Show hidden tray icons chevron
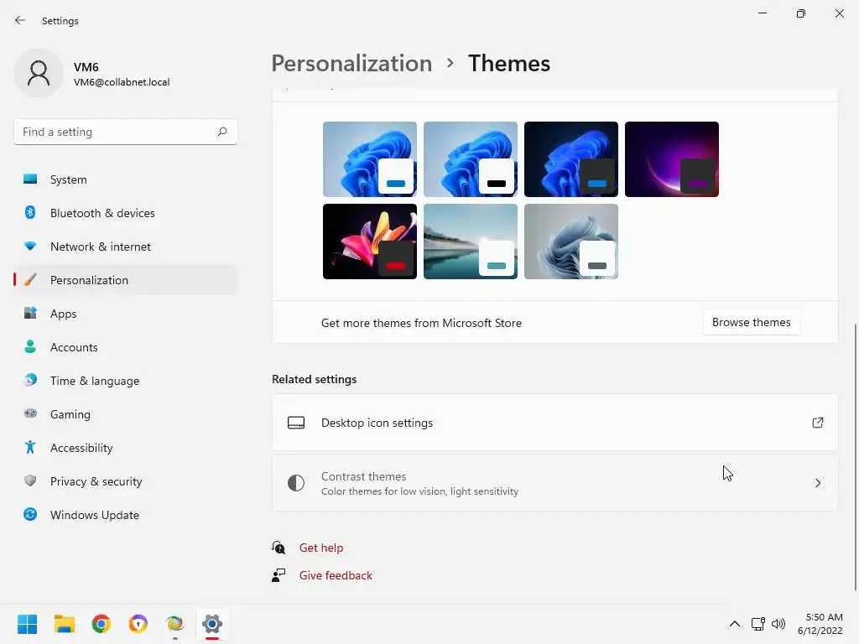Screen dimensions: 859x644 [x=735, y=624]
